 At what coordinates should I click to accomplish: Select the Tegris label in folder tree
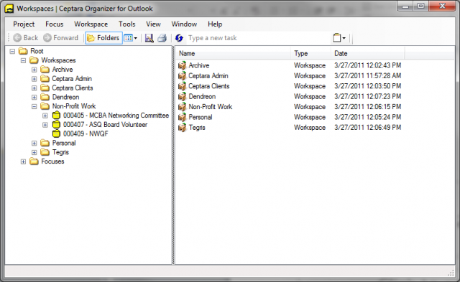tap(60, 152)
